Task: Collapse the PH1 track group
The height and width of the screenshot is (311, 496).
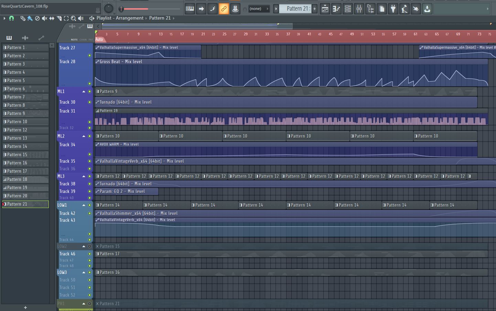Action: (84, 304)
